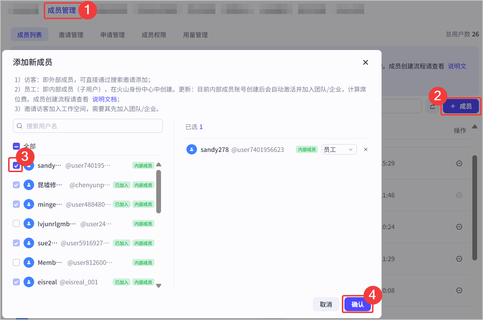Switch to the 邀请管理 tab
The width and height of the screenshot is (483, 320).
coord(71,35)
